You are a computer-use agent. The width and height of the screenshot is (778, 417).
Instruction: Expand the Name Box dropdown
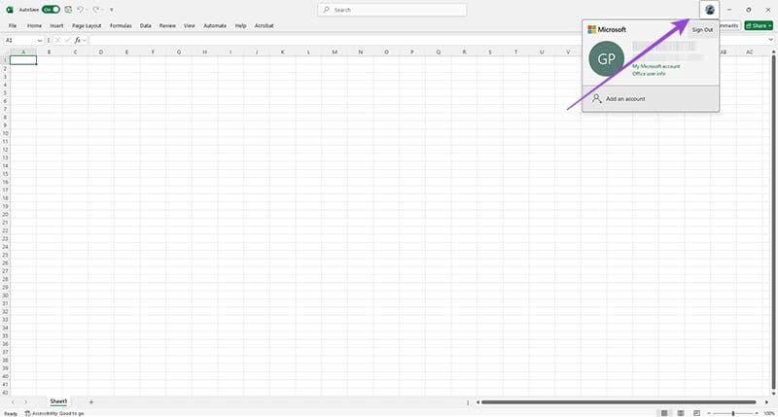click(x=40, y=40)
